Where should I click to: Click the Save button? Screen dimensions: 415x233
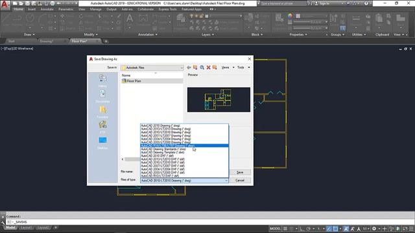(x=240, y=172)
